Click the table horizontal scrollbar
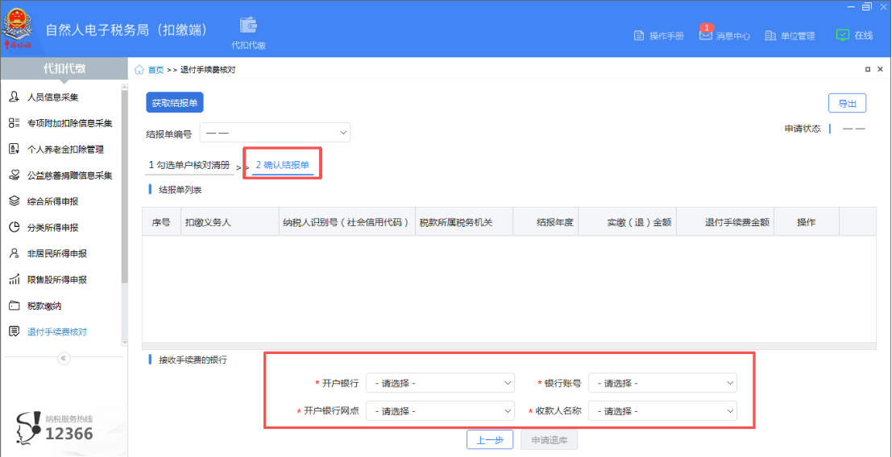Screen dimensions: 892x457 tap(509, 346)
